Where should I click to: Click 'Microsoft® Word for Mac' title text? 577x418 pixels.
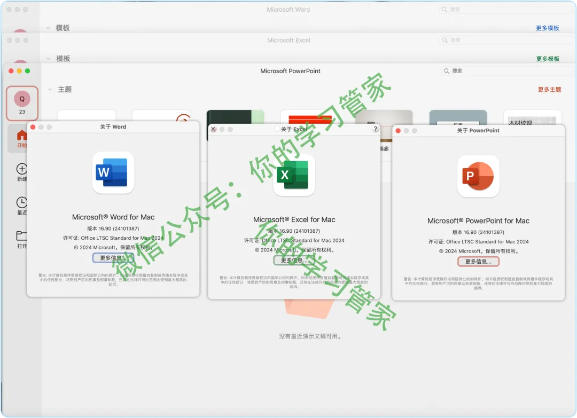pos(113,217)
